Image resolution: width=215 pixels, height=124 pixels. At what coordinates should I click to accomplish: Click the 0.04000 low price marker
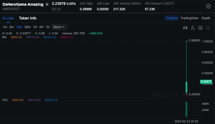pyautogui.click(x=194, y=94)
